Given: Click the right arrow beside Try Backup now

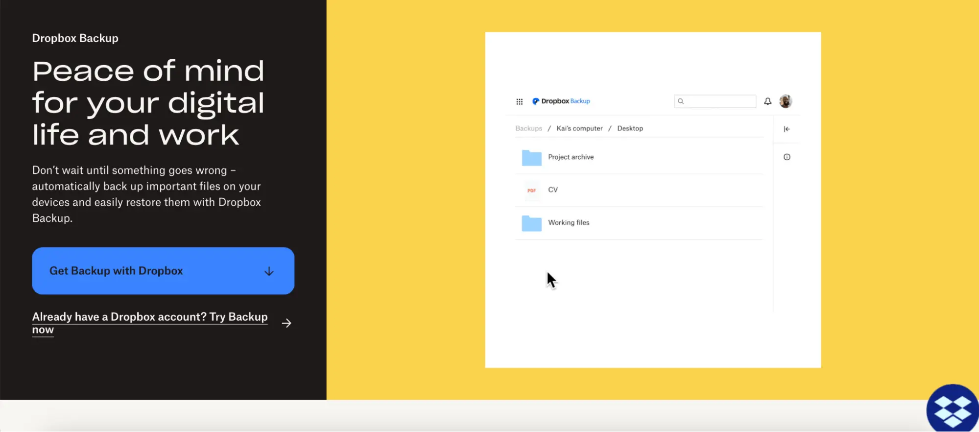Looking at the screenshot, I should (287, 323).
